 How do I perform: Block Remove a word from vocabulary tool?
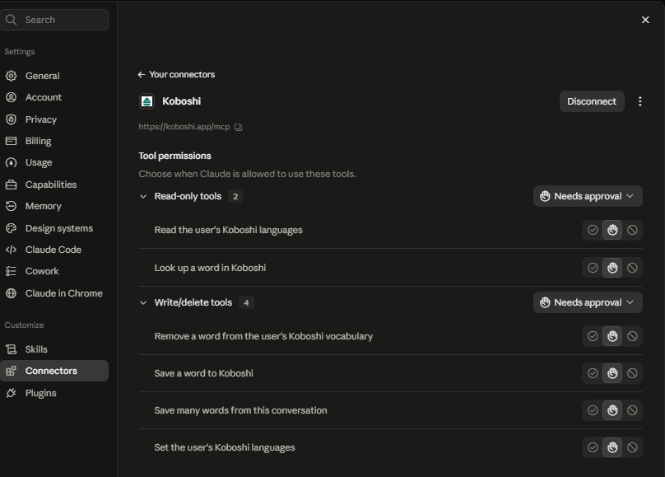(x=632, y=336)
